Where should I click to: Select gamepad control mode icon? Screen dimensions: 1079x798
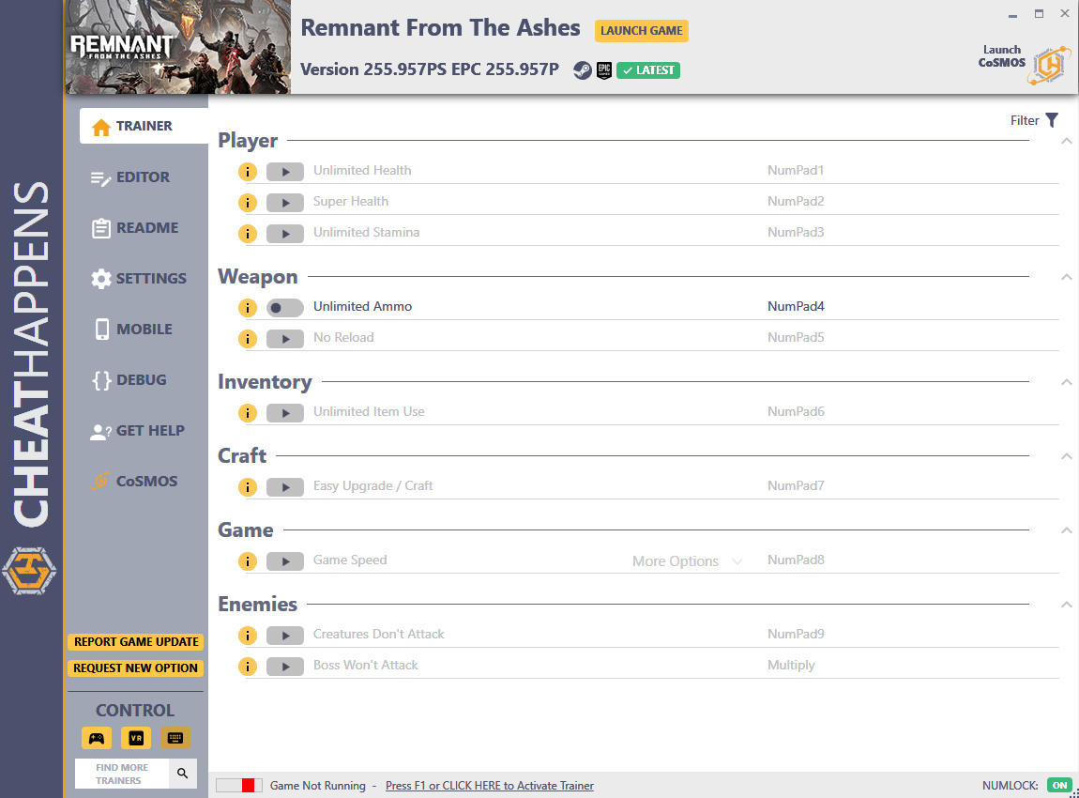click(97, 738)
